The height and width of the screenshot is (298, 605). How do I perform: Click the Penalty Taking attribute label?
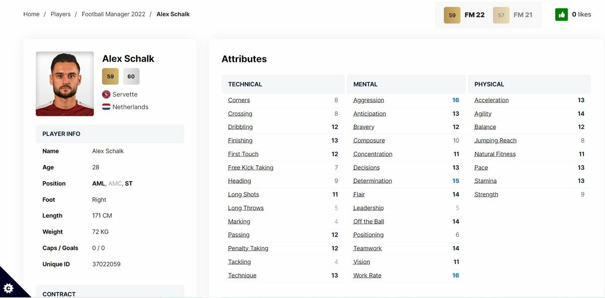[x=248, y=248]
